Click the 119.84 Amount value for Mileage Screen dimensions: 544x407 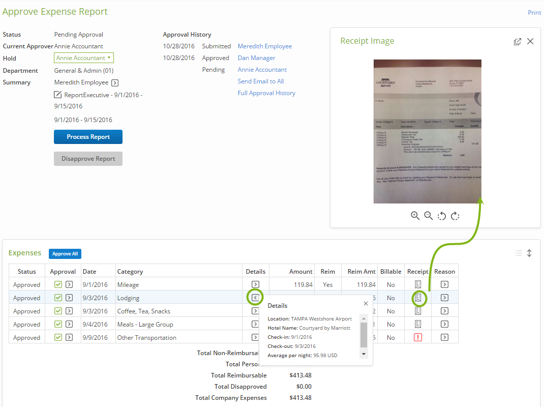point(303,285)
